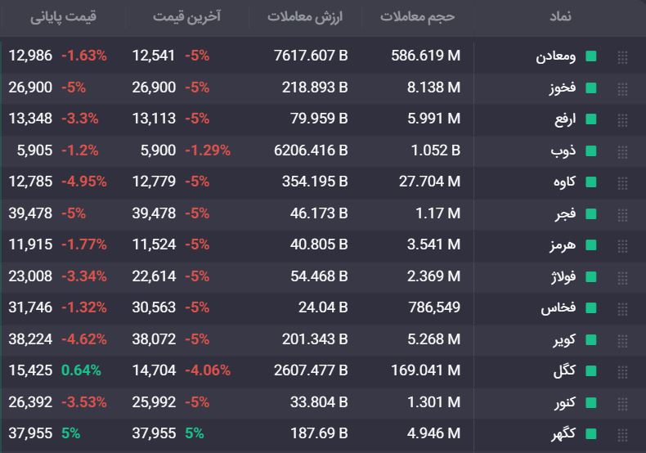
Task: Sort by حجم معاملات column header
Action: 417,16
